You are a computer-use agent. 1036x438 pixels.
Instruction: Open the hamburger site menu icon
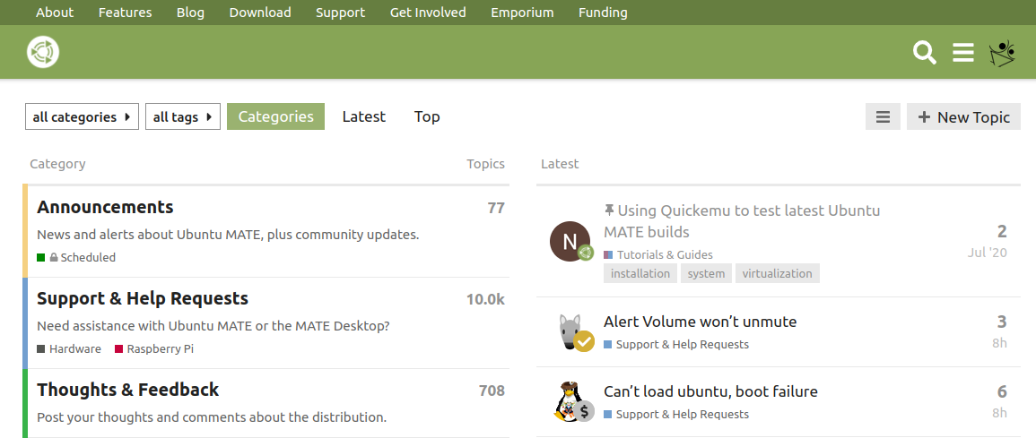point(963,52)
